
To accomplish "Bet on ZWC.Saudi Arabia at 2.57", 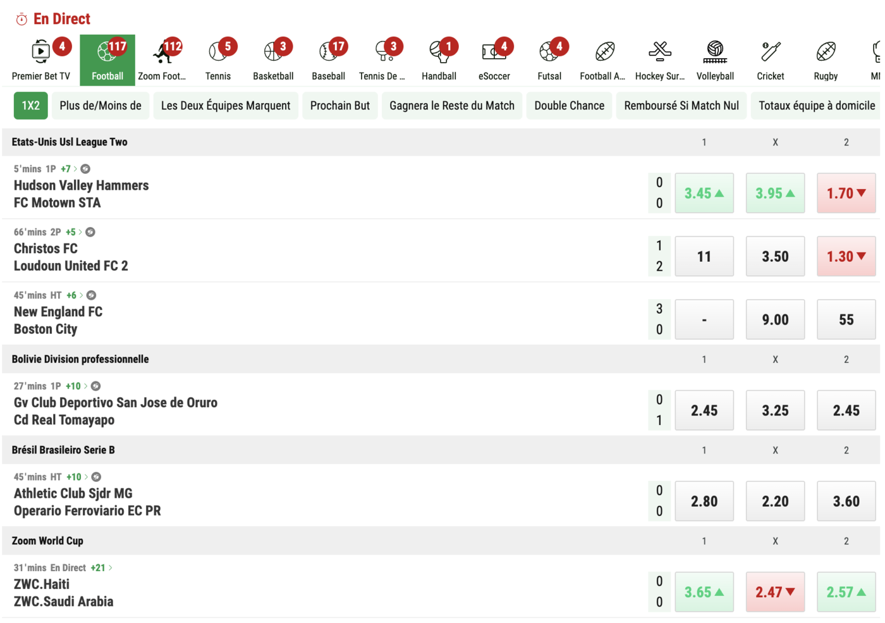I will (x=846, y=592).
